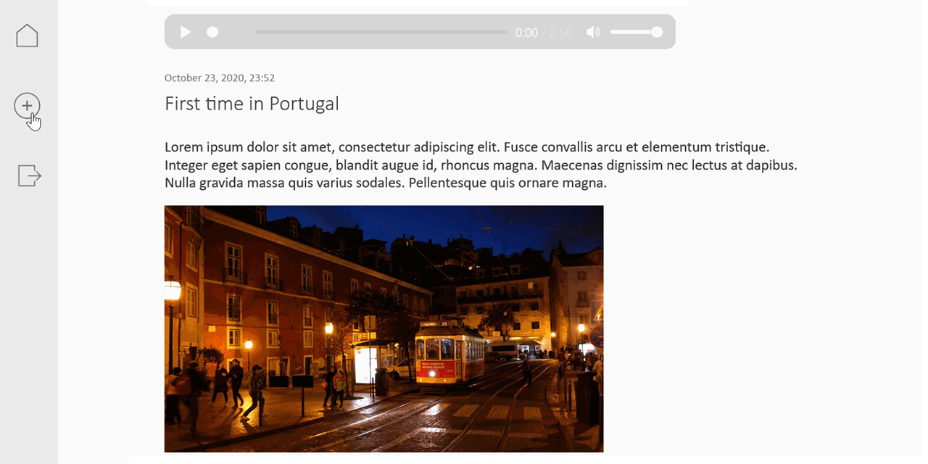Open the Lisbon night street photo
The height and width of the screenshot is (464, 928).
click(384, 328)
